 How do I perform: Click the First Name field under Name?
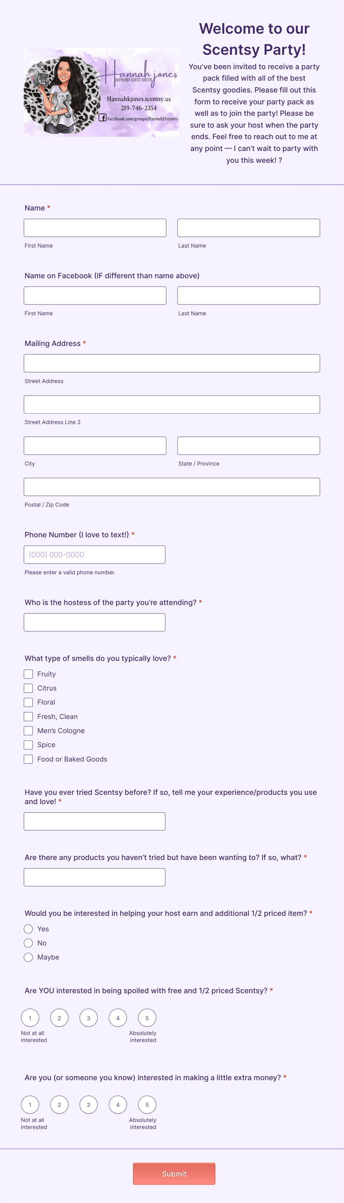95,228
